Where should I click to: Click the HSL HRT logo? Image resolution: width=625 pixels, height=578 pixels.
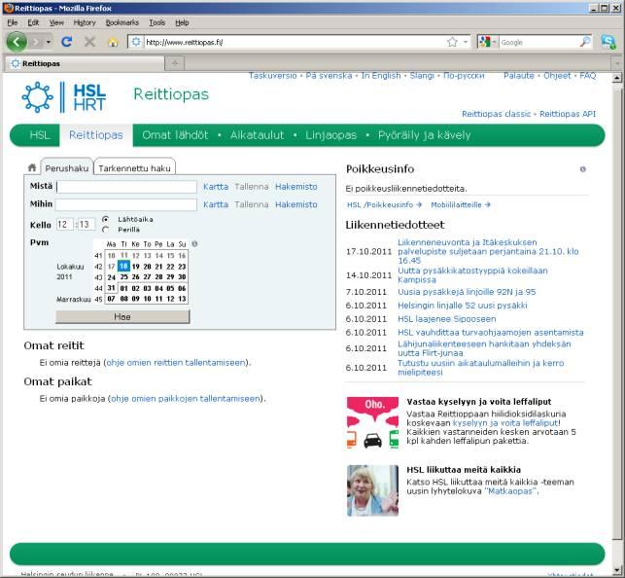click(64, 97)
